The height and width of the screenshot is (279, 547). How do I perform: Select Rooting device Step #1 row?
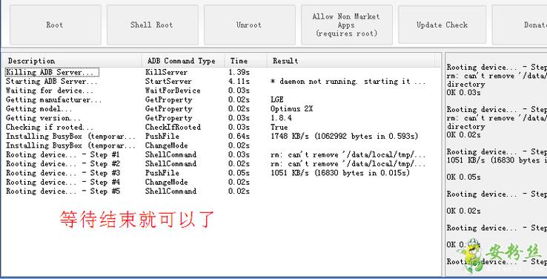(222, 154)
